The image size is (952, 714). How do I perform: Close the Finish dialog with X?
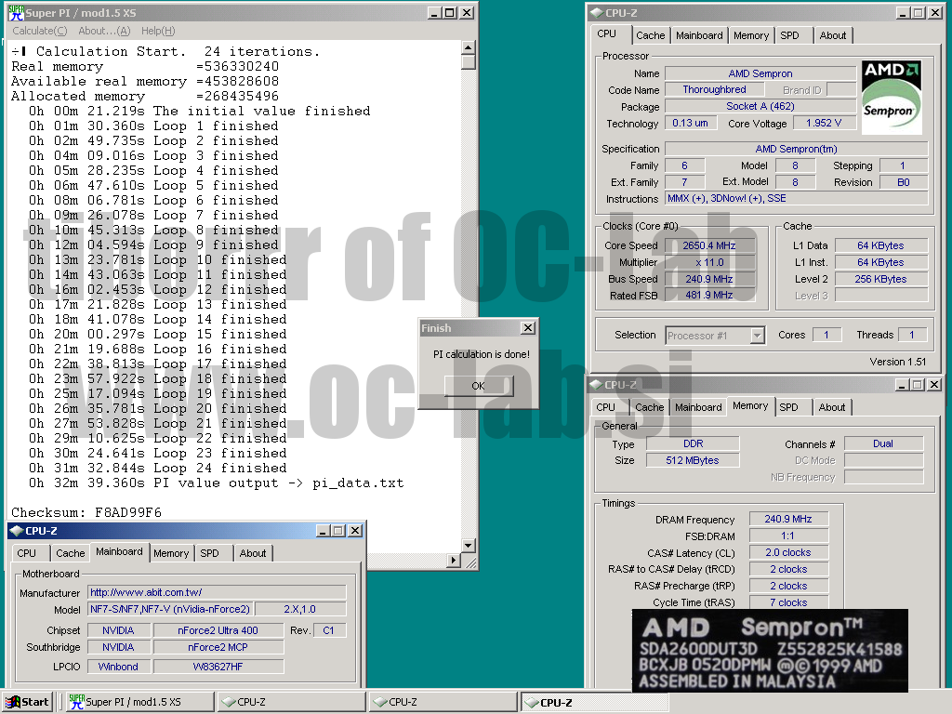pos(528,328)
